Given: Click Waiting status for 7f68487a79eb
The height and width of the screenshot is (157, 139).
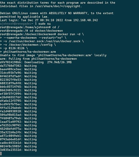Looking at the screenshot, I should tap(30, 118).
